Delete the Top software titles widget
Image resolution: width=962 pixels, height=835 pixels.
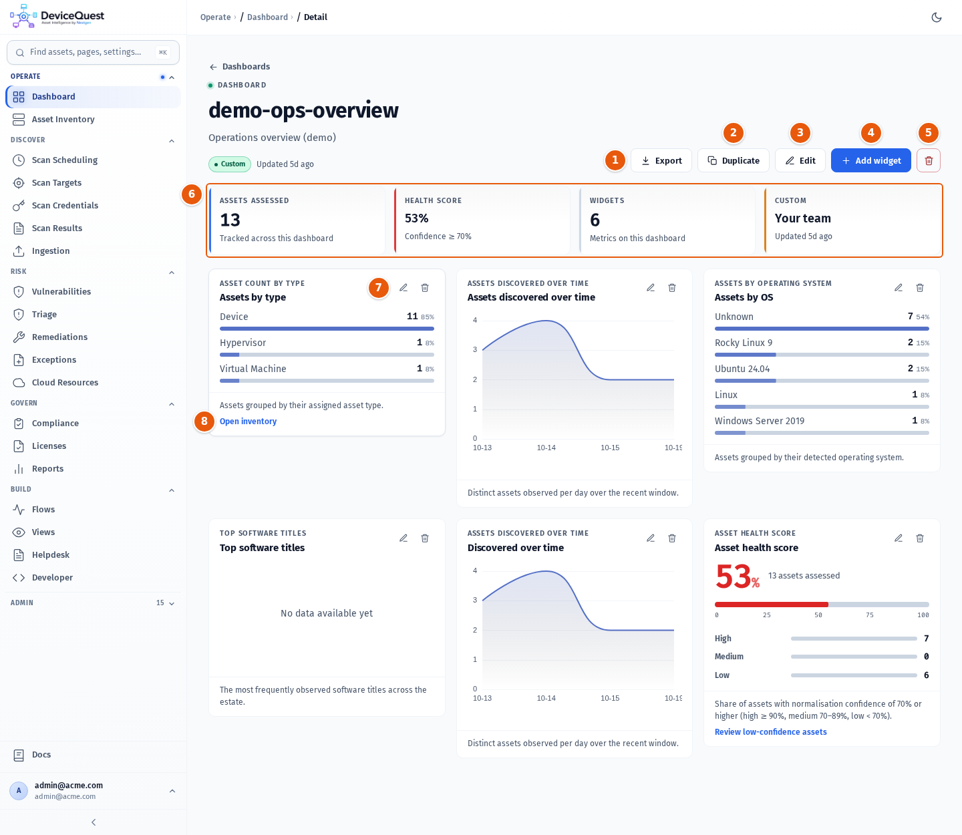(x=425, y=538)
